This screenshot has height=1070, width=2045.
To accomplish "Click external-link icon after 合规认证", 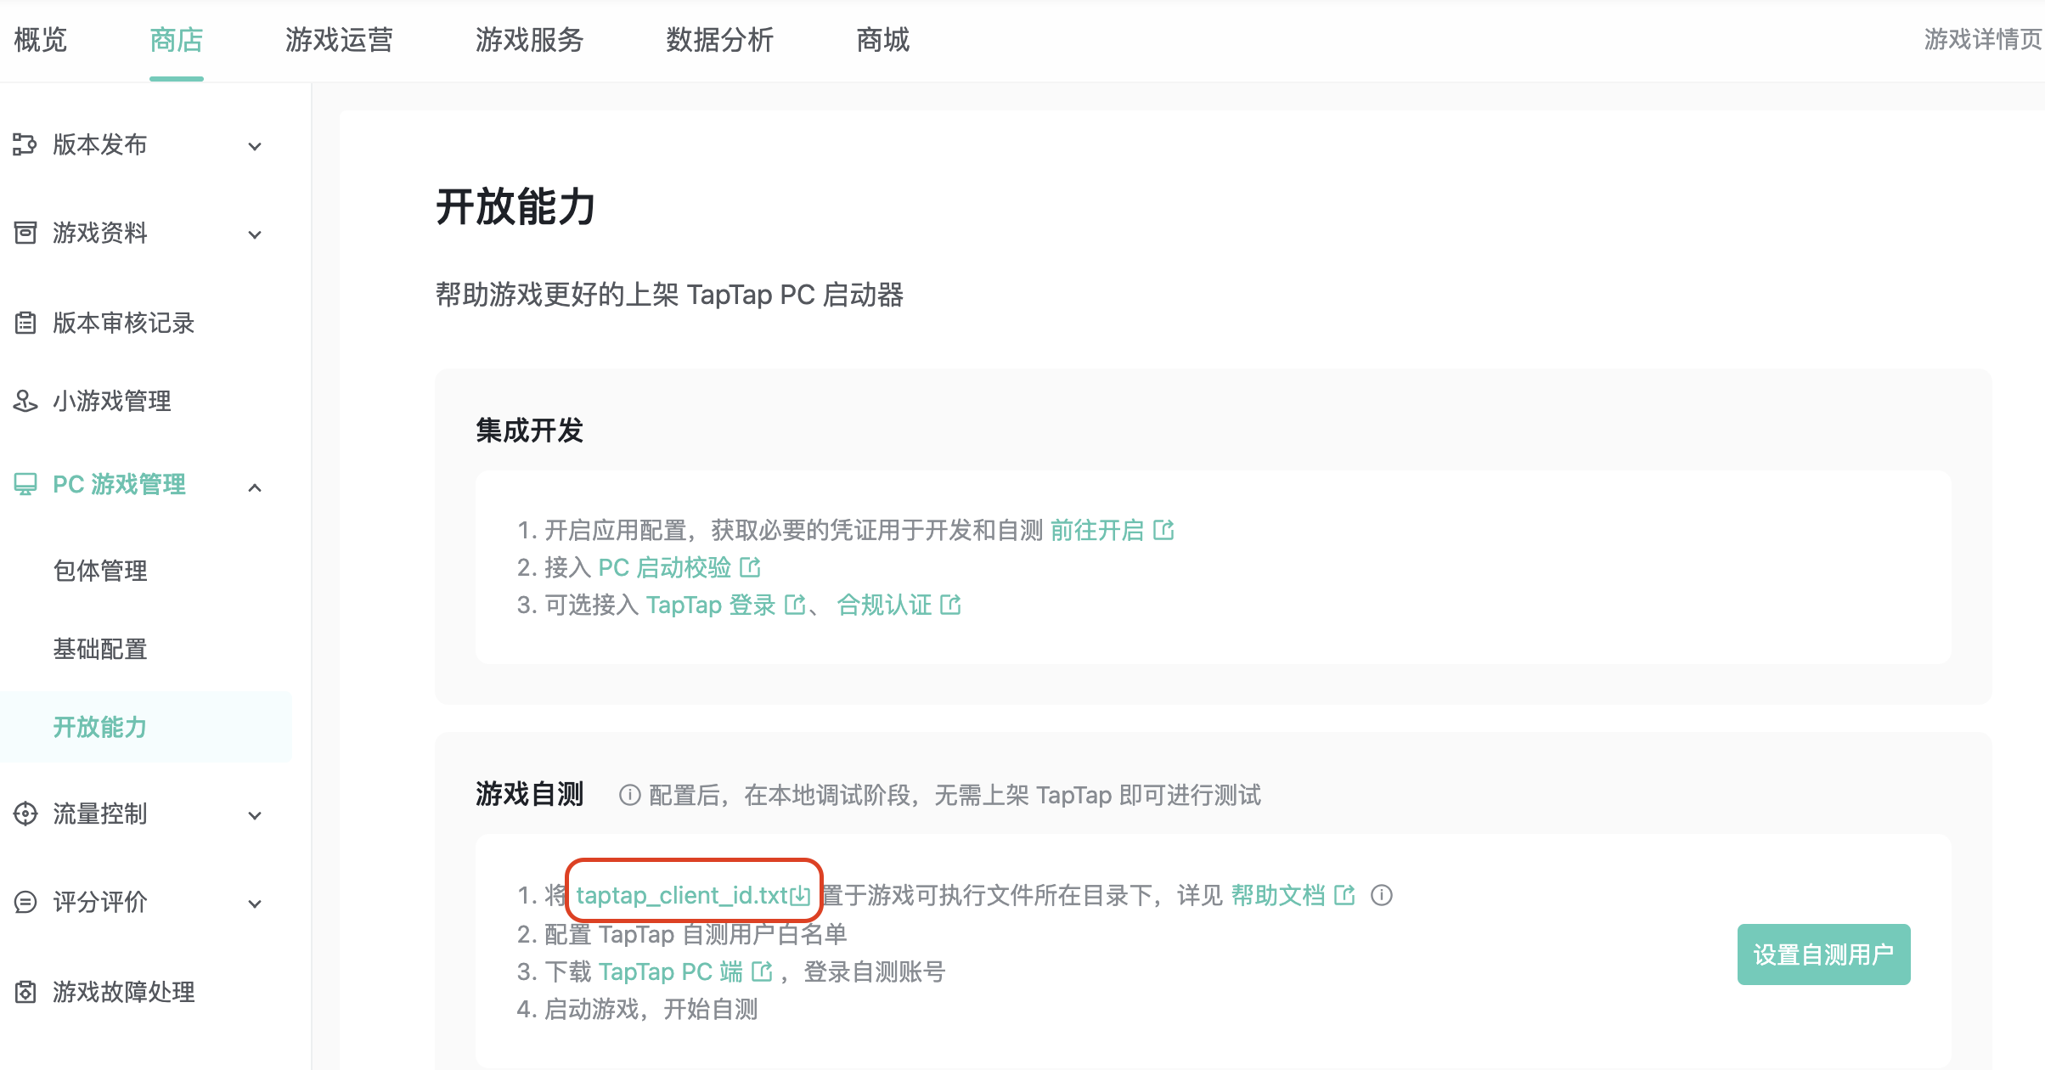I will pos(951,605).
